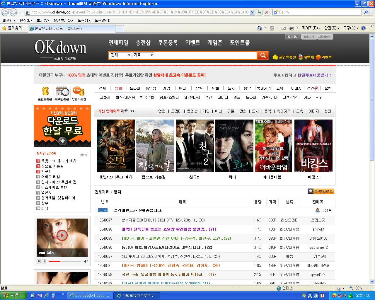Click the 포인트충전 gold coins sidebar icon
The width and height of the screenshot is (375, 300).
click(45, 94)
